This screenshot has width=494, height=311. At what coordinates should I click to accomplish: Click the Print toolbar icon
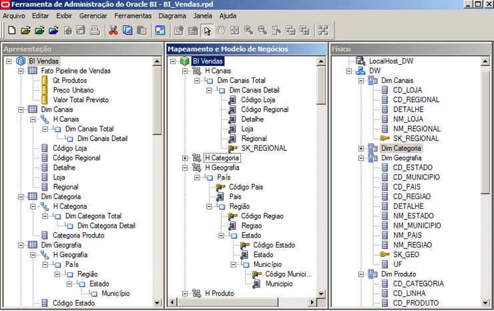click(95, 31)
